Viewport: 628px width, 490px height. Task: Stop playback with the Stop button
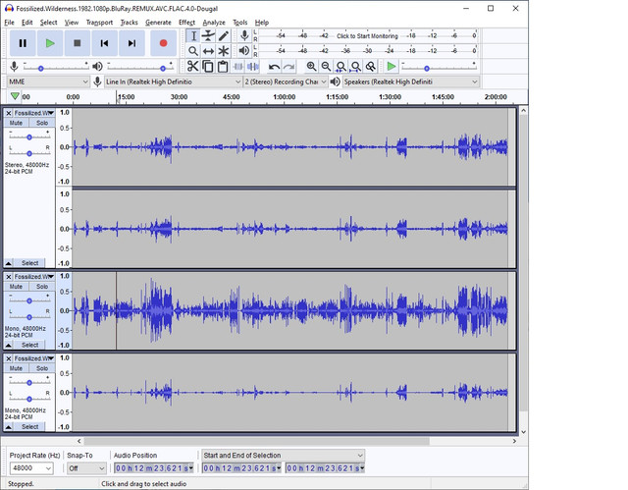click(x=78, y=43)
